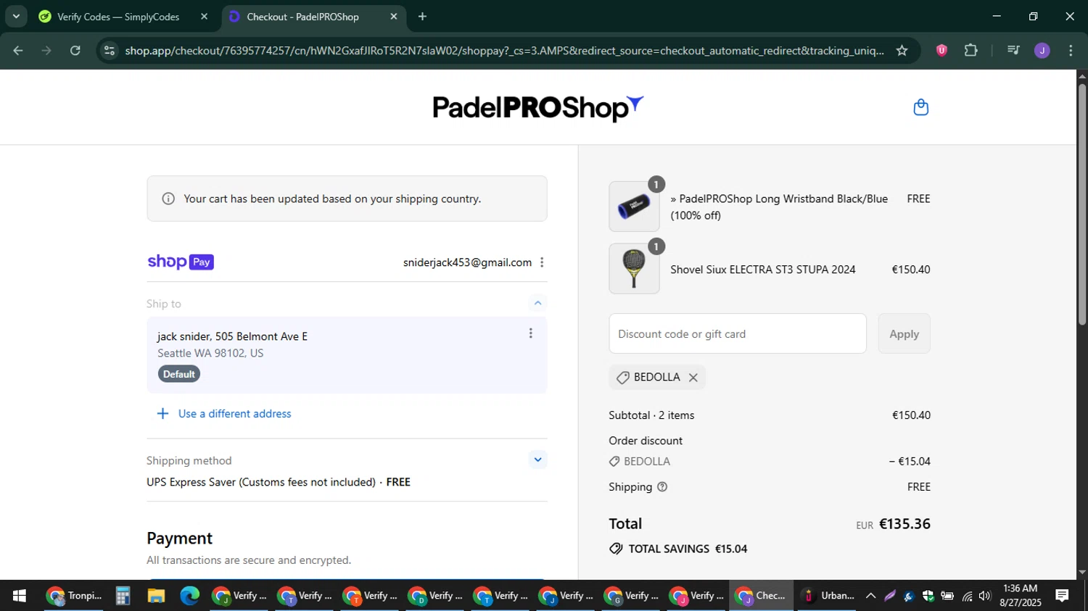Open the Siux ELECTRA racket thumbnail

pyautogui.click(x=634, y=269)
